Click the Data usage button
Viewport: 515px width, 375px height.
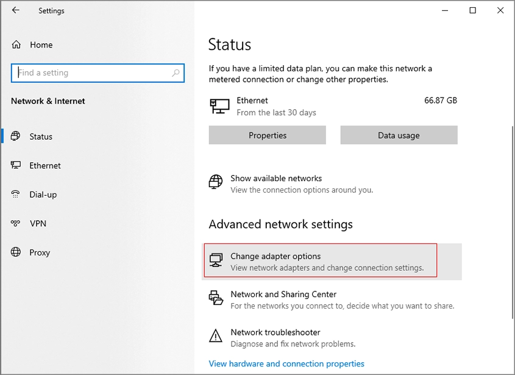pyautogui.click(x=399, y=135)
